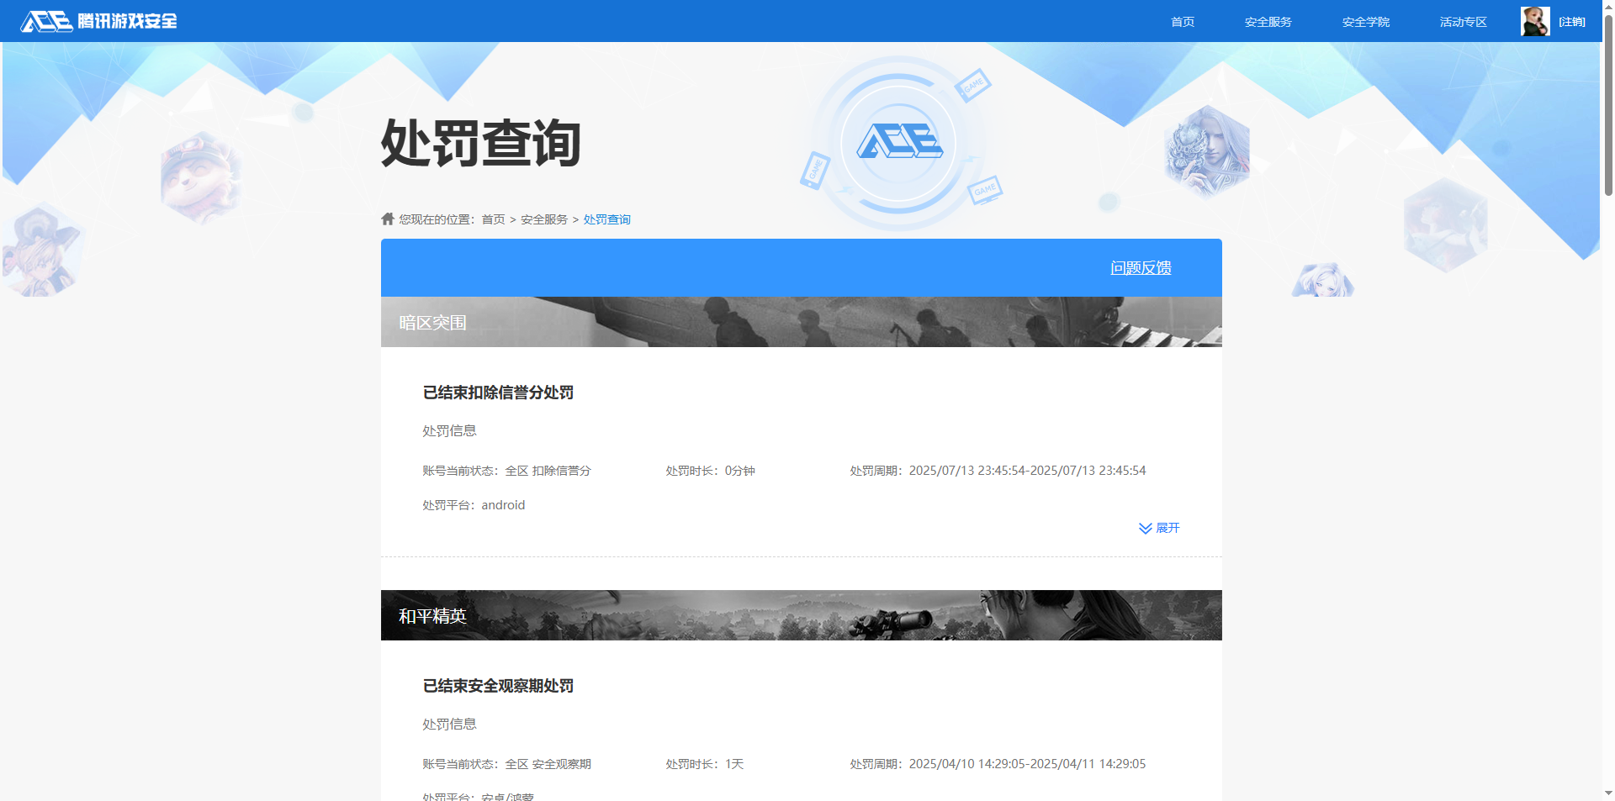Click the user avatar in the top bar
Viewport: 1615px width, 801px height.
tap(1534, 21)
